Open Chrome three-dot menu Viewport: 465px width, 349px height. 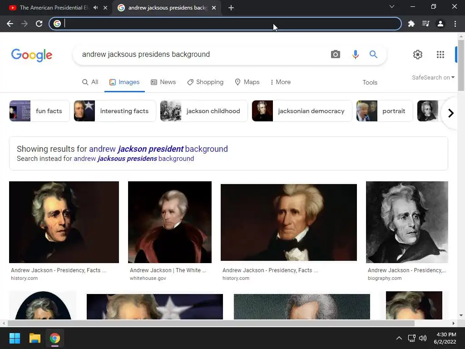pyautogui.click(x=455, y=24)
